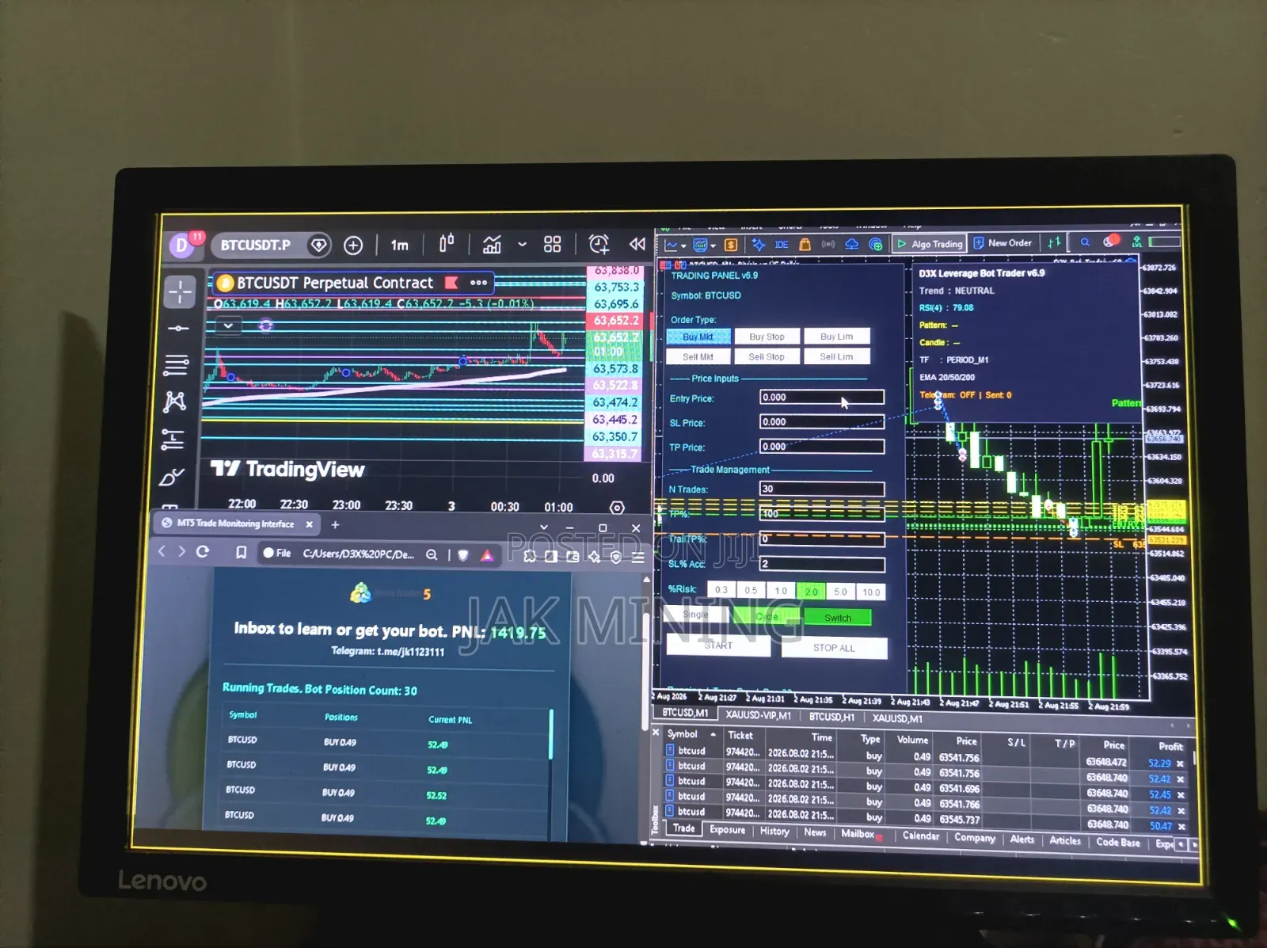Click the Entry Price input field
Image resolution: width=1267 pixels, height=948 pixels.
coord(822,398)
